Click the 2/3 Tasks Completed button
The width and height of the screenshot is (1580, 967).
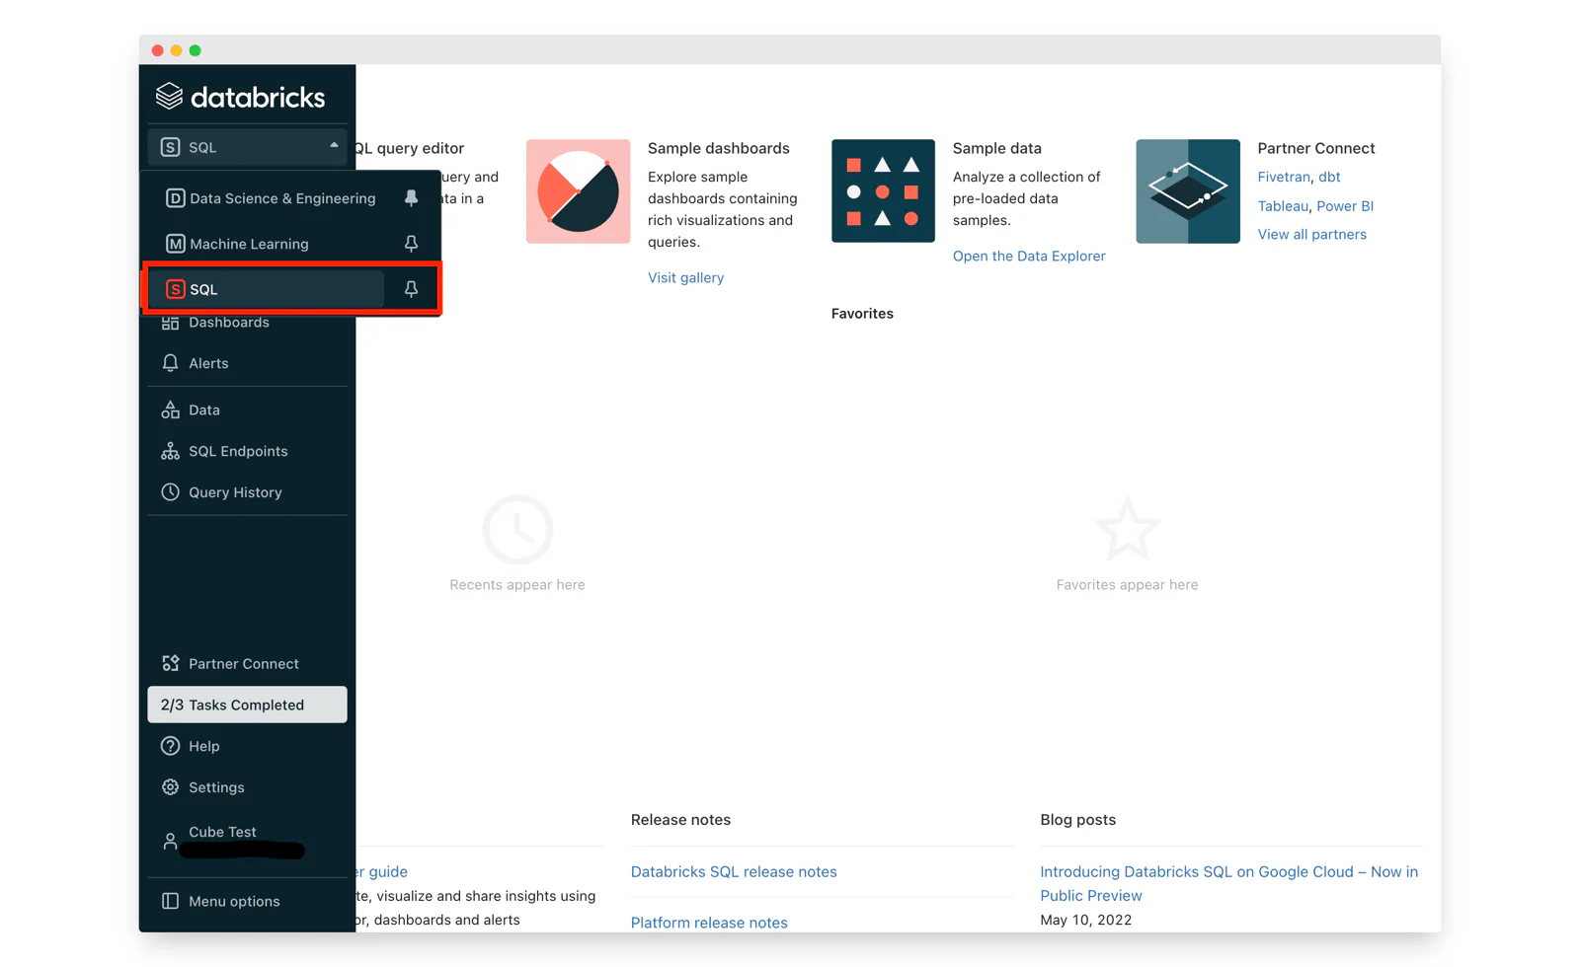pos(247,705)
